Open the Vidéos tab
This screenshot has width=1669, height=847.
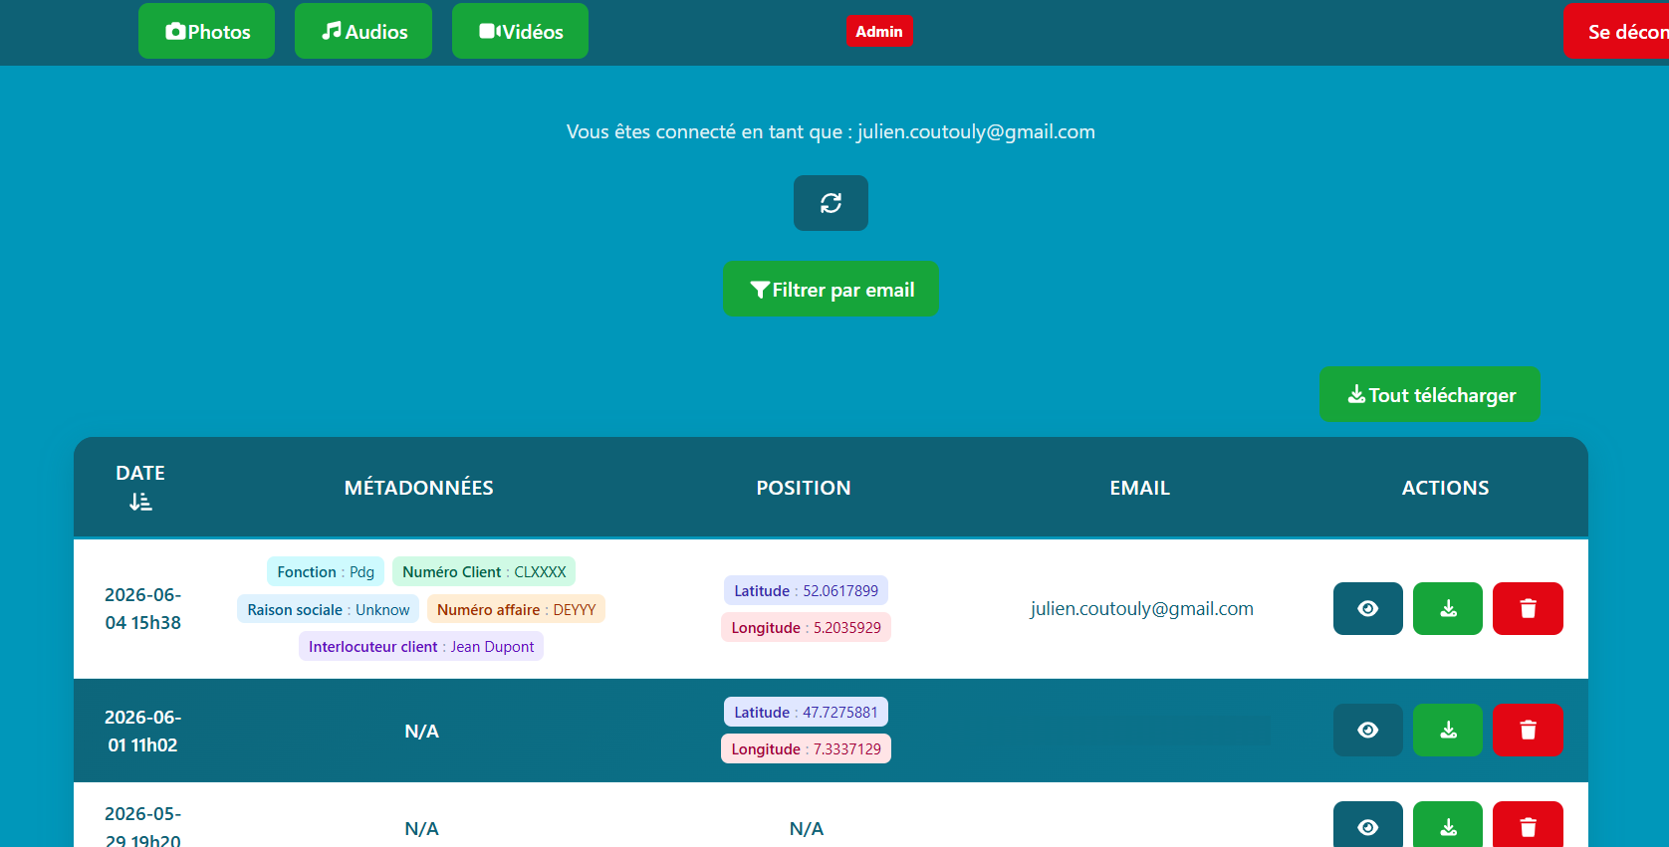[x=520, y=31]
